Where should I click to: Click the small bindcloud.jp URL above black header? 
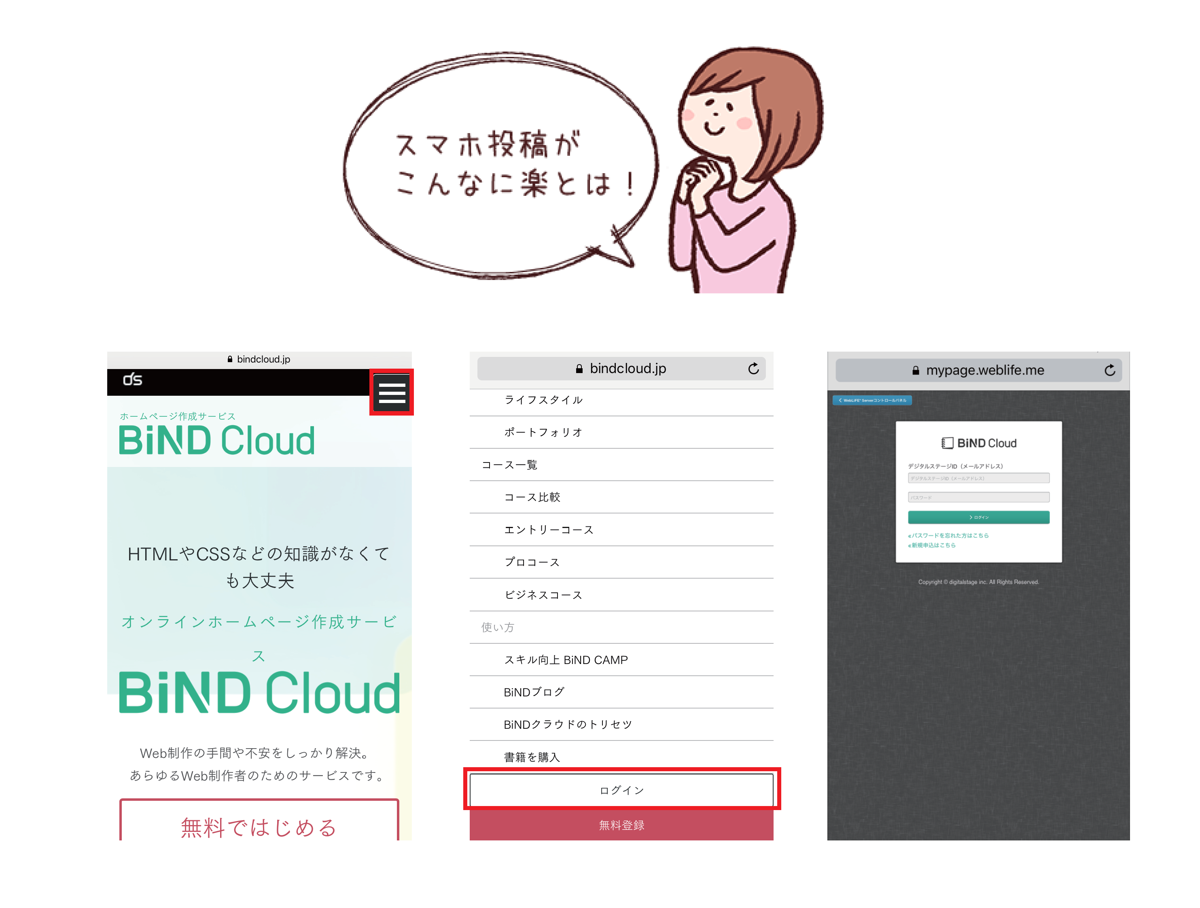coord(259,359)
